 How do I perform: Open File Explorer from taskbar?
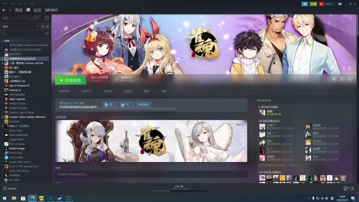(14, 198)
